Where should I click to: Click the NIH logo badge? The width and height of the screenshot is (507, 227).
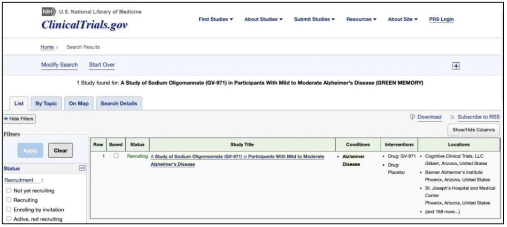(48, 12)
